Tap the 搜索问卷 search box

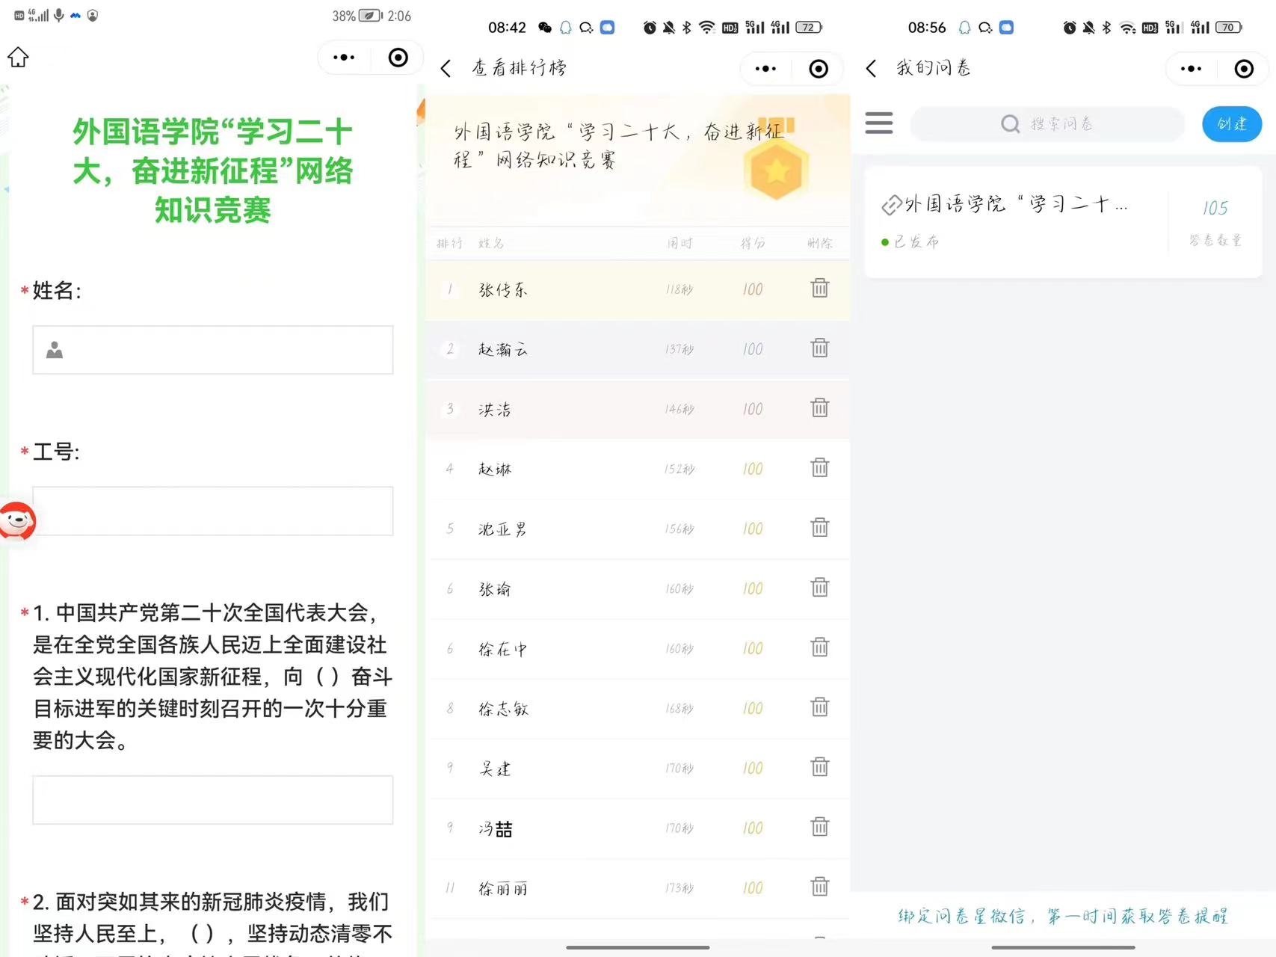[1047, 124]
